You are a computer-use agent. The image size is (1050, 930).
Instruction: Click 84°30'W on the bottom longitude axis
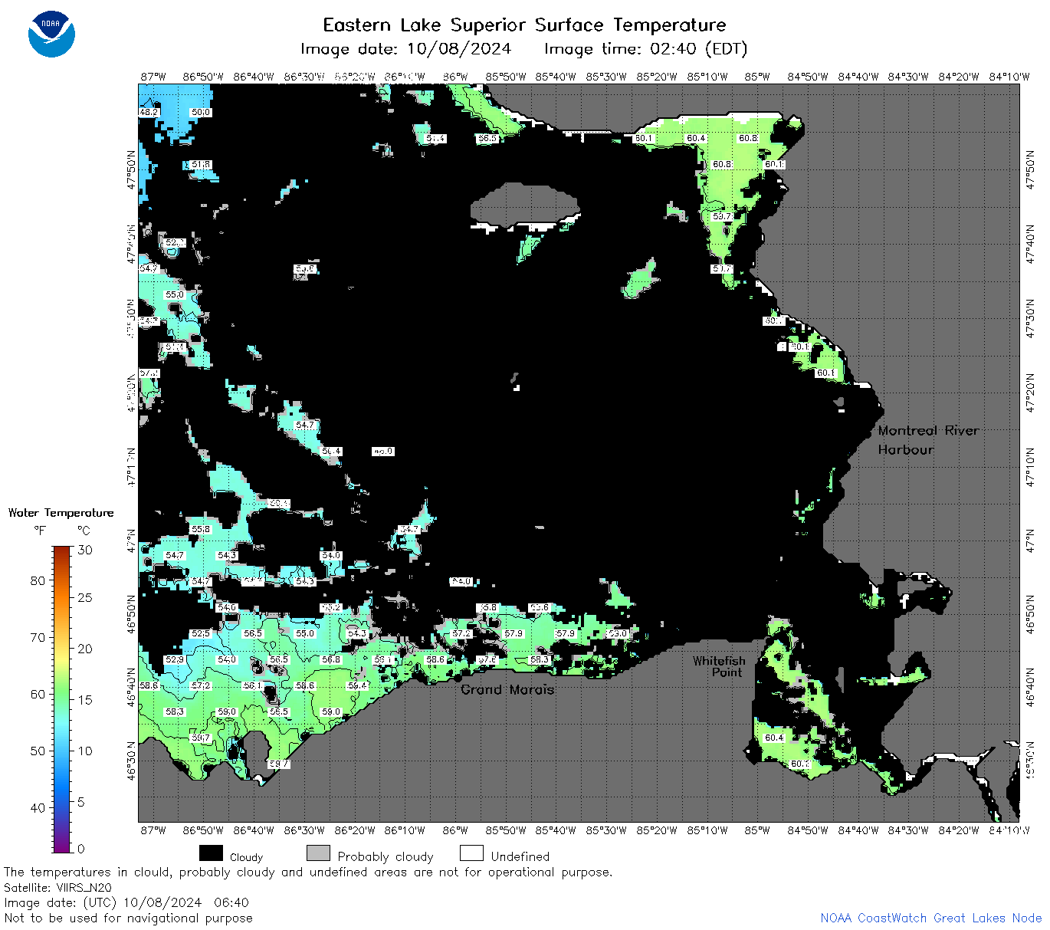(908, 830)
